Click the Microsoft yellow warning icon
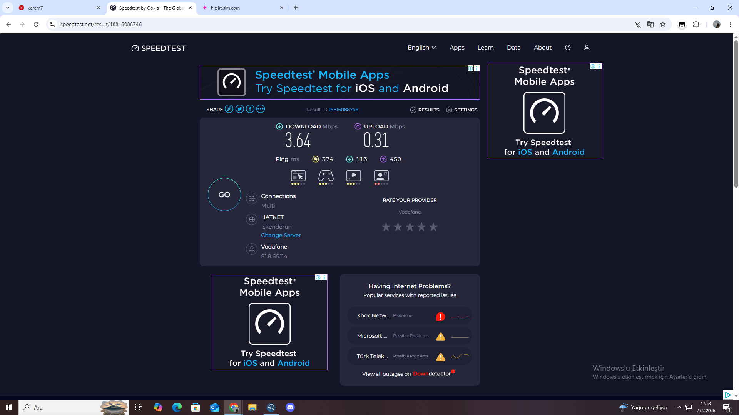This screenshot has width=739, height=415. point(440,337)
